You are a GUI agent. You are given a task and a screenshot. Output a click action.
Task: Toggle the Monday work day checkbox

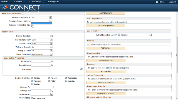32,78
